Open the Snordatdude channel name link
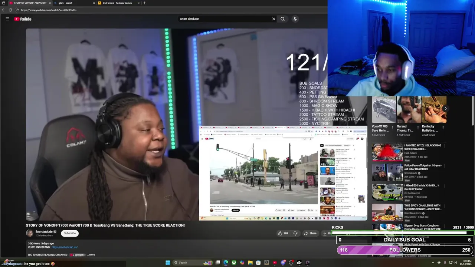 pos(44,232)
